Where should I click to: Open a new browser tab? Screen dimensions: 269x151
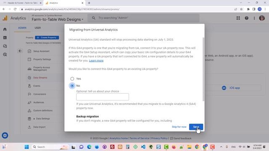[89, 3]
